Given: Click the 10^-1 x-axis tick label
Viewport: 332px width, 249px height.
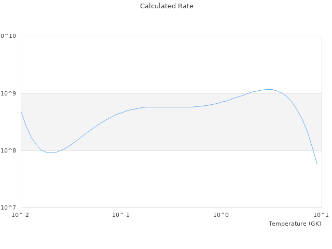Looking at the screenshot, I should (x=121, y=215).
